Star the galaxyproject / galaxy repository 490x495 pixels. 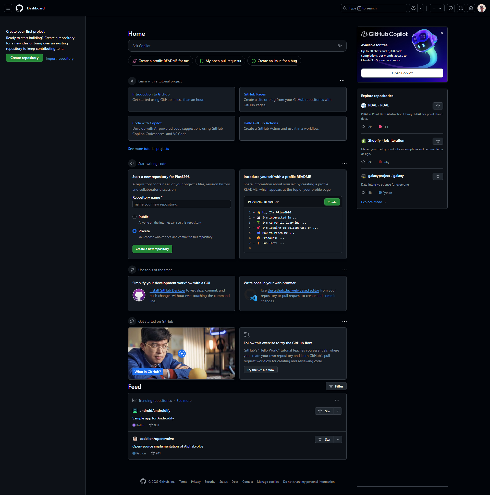click(438, 176)
